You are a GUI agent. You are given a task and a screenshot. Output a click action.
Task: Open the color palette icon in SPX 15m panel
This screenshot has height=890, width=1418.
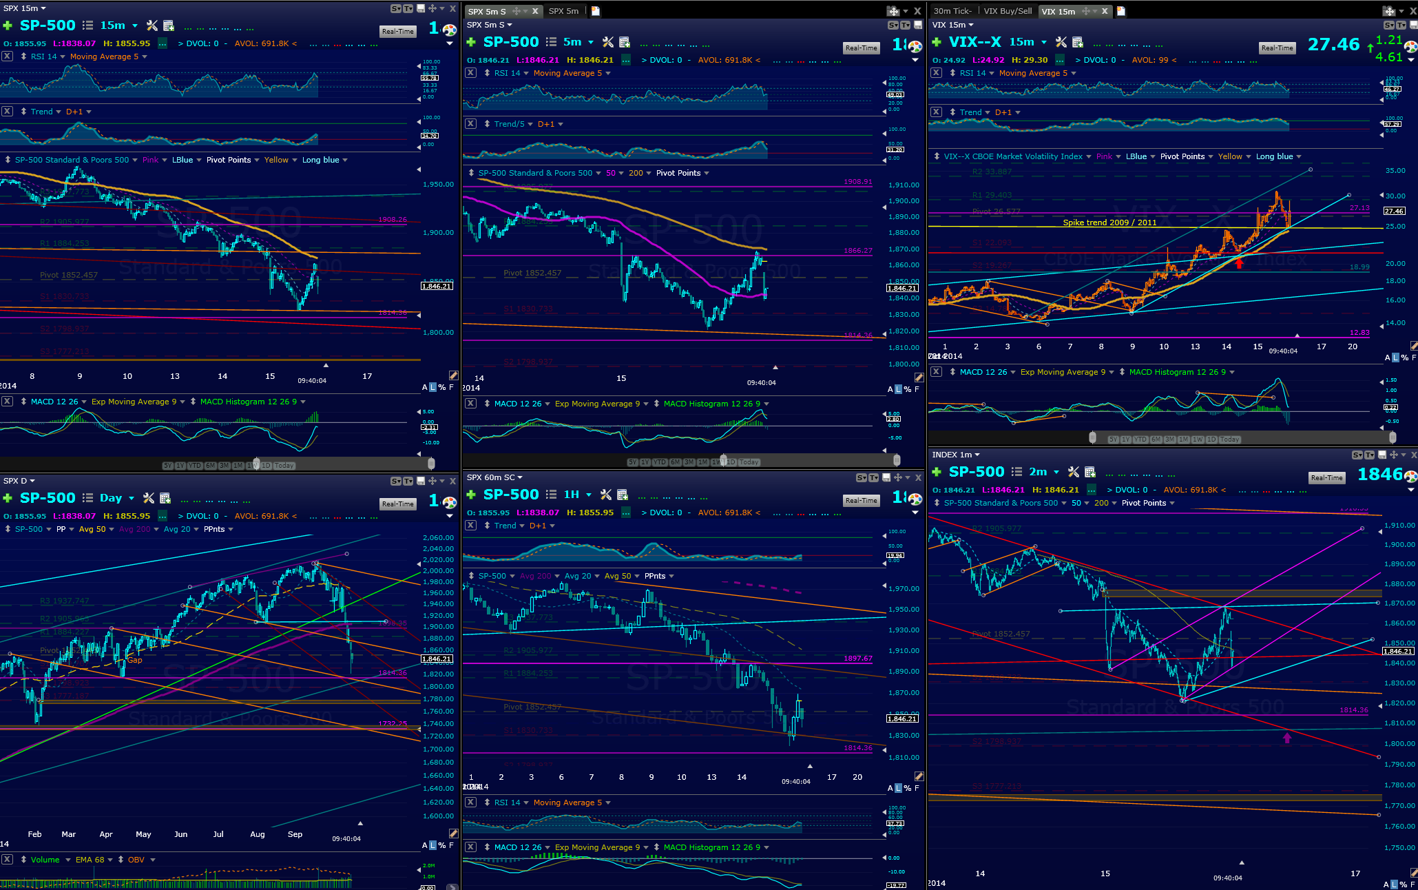pos(450,30)
